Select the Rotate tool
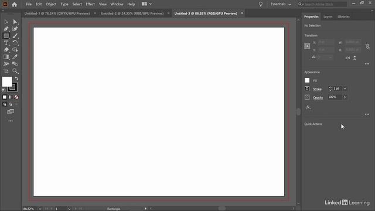This screenshot has width=375, height=211. [x=15, y=43]
